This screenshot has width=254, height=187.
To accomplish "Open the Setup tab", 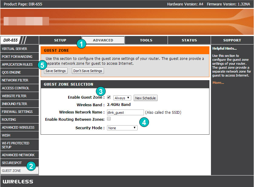I will click(60, 40).
